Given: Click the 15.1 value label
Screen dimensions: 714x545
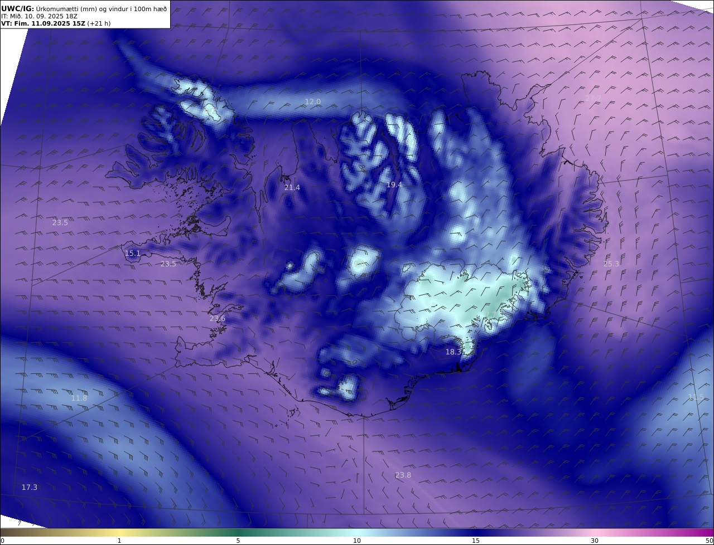Looking at the screenshot, I should 132,253.
